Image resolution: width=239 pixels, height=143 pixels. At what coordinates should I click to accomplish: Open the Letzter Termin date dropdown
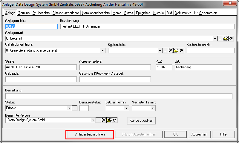pos(126,108)
